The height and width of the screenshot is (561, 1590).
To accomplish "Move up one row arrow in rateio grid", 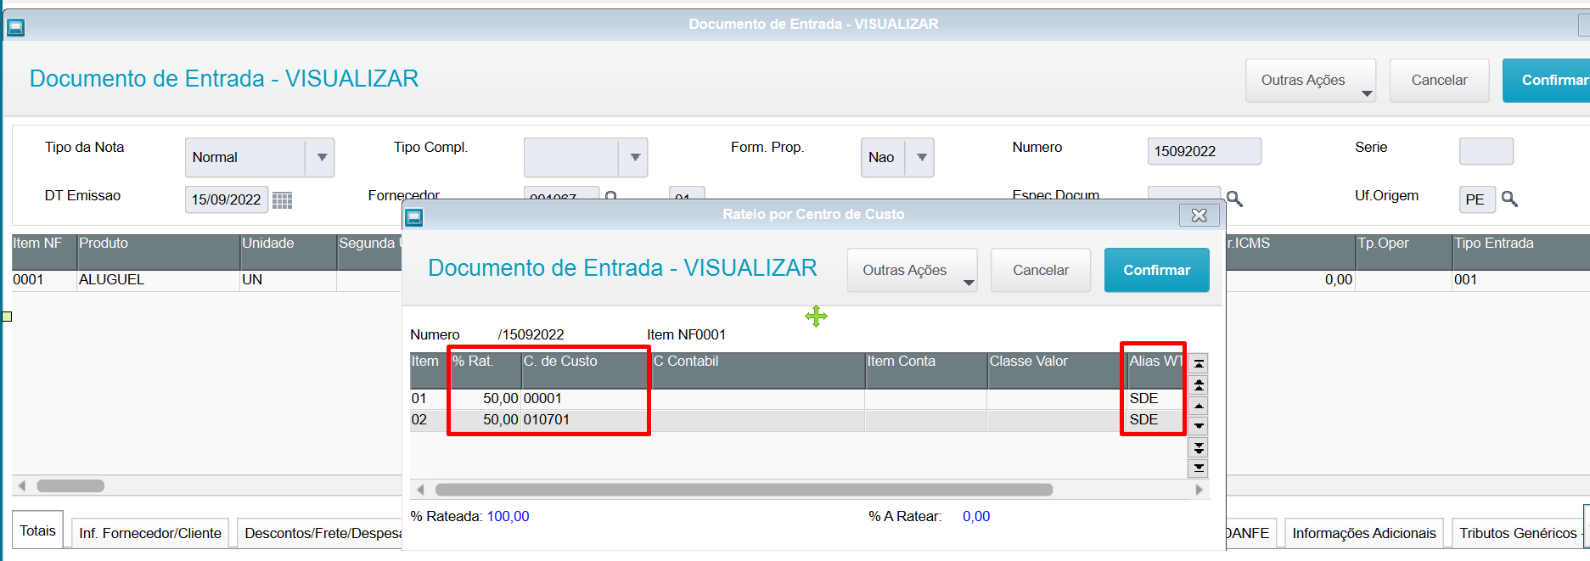I will pyautogui.click(x=1199, y=406).
